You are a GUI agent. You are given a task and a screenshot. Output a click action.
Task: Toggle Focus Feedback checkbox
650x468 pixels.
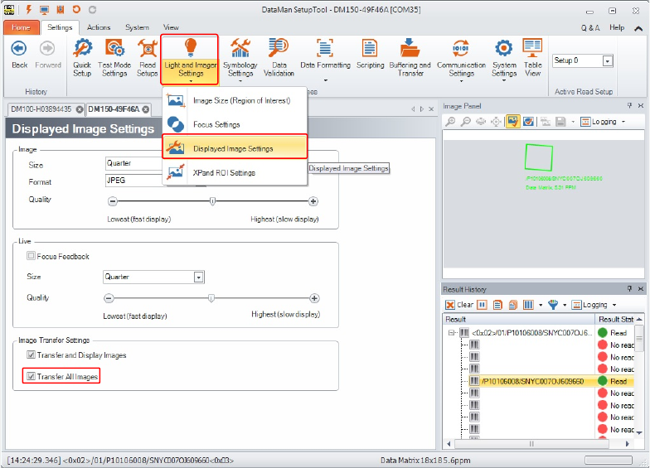[31, 255]
